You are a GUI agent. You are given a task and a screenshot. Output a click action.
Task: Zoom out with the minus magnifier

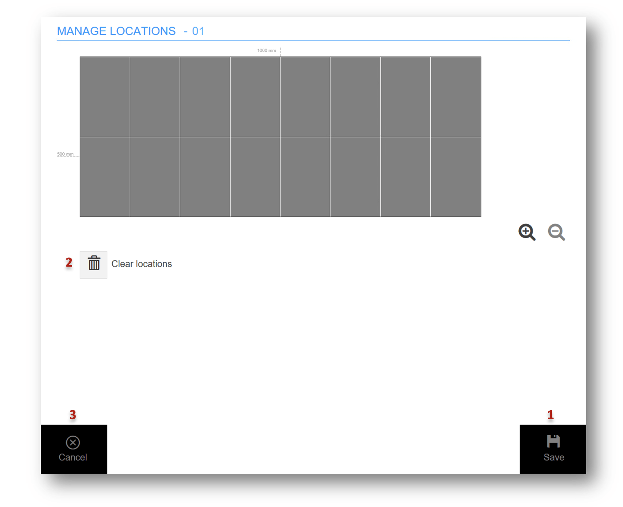tap(556, 232)
